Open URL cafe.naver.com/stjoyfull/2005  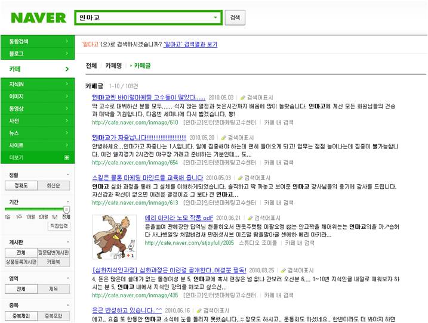pos(189,243)
